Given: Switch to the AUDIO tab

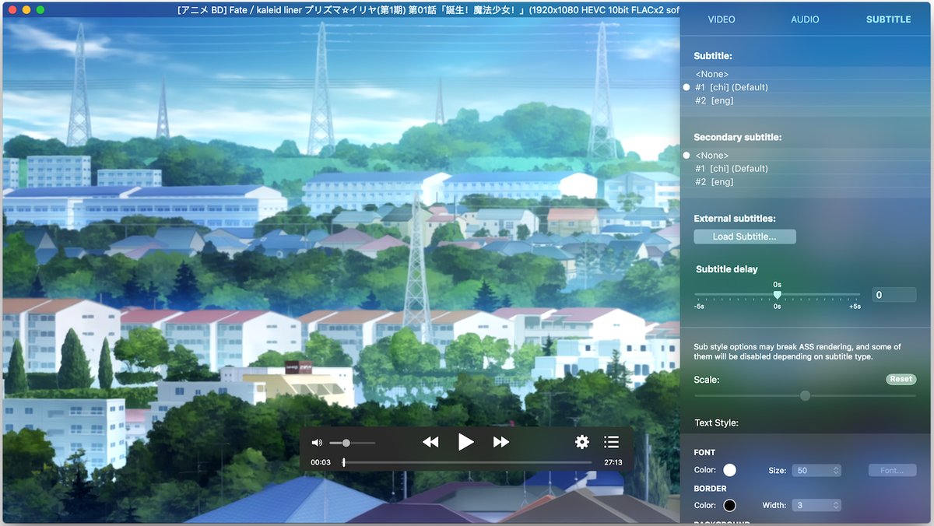Looking at the screenshot, I should [x=805, y=19].
